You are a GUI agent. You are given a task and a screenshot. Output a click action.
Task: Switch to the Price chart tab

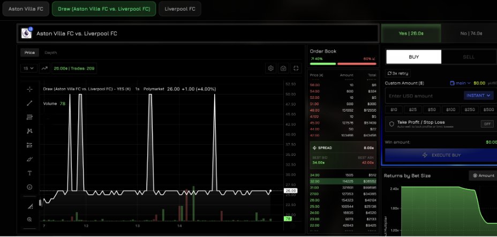tap(30, 52)
